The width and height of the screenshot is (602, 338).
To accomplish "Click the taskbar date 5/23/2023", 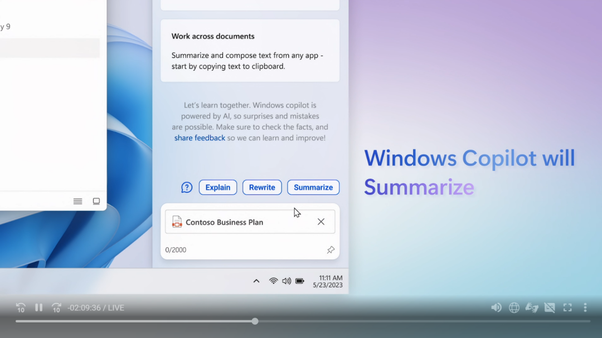I will click(328, 285).
